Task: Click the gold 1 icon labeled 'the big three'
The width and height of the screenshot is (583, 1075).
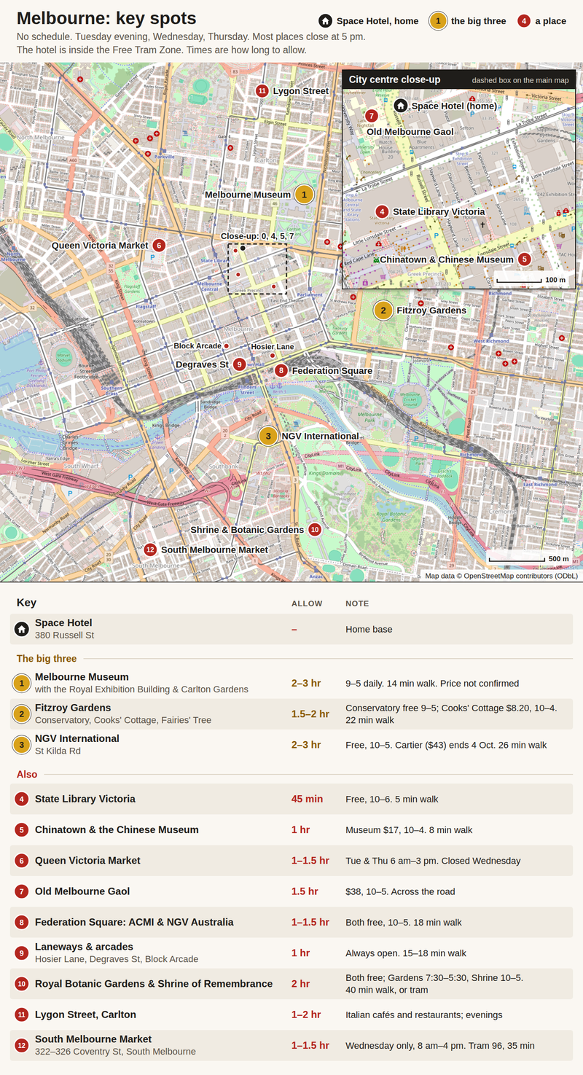Action: pyautogui.click(x=437, y=21)
